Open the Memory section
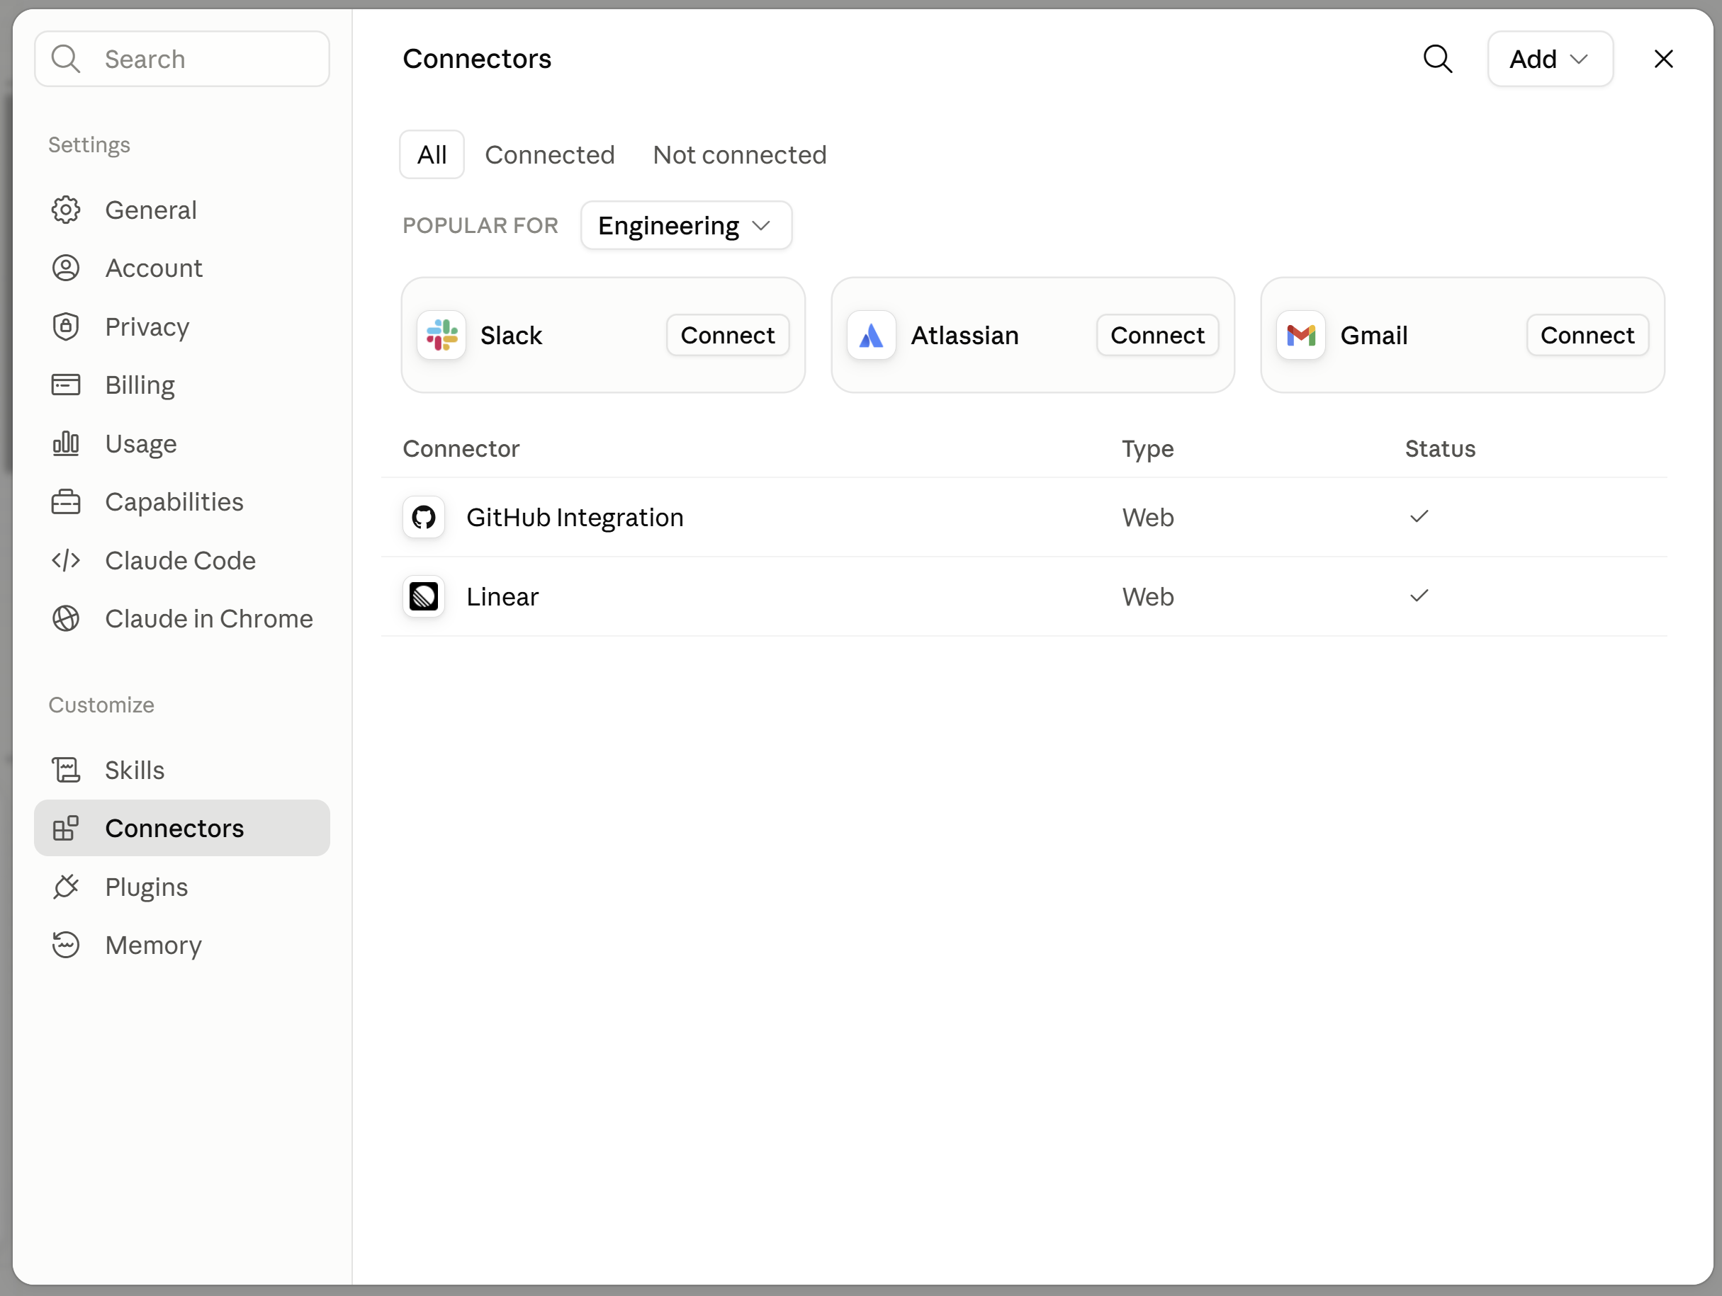 [x=182, y=945]
